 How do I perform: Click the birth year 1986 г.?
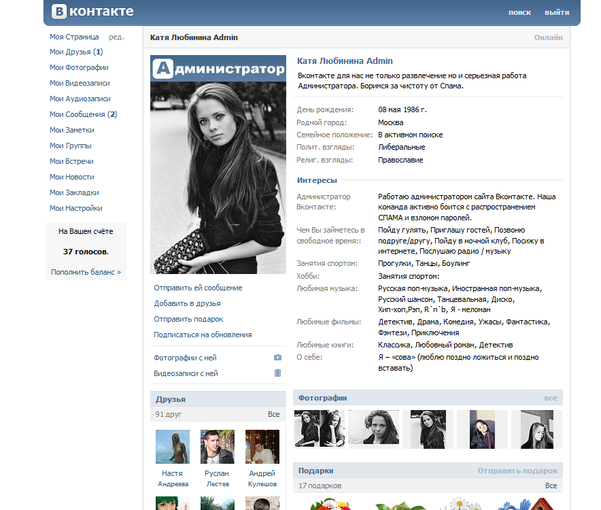click(x=415, y=109)
